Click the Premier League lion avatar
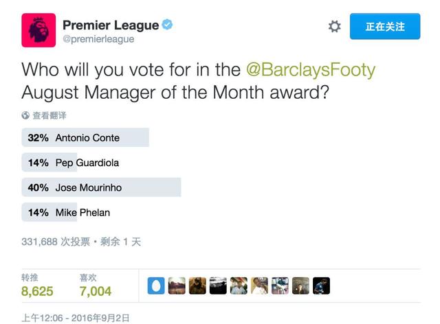440x324 pixels. tap(38, 30)
